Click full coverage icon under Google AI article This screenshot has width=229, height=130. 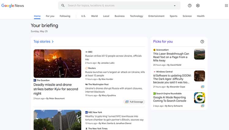tap(202, 106)
